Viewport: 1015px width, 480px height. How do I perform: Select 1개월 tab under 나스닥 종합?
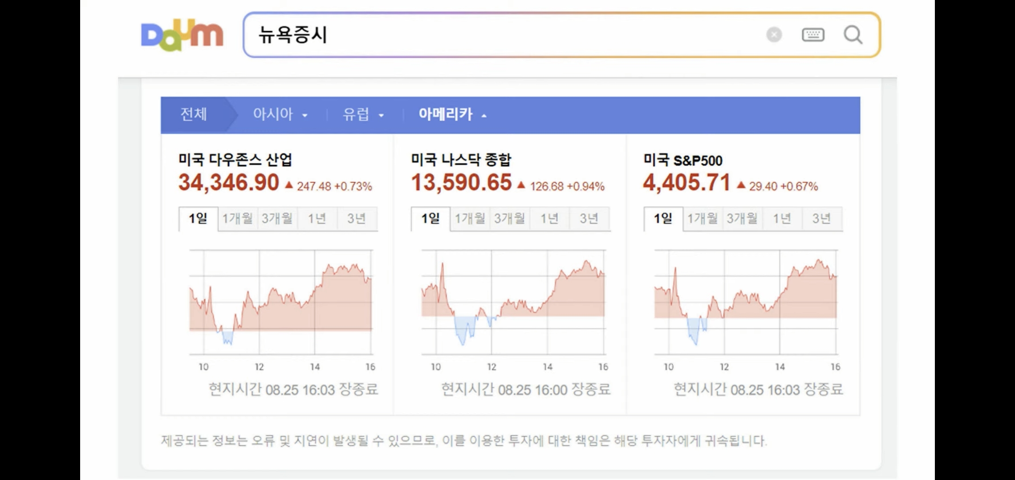[470, 219]
